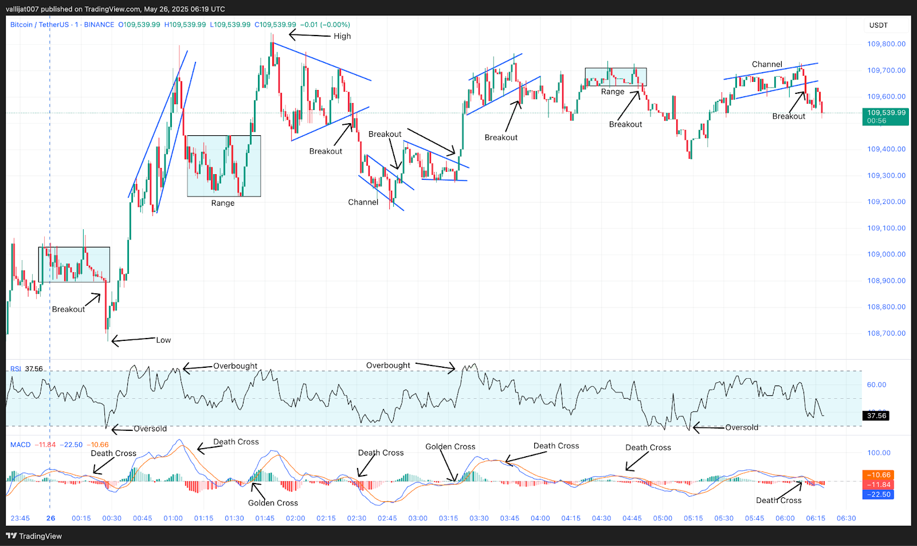Screen dimensions: 917x546
Task: Click the 109,400.00 price axis label
Action: tap(886, 149)
